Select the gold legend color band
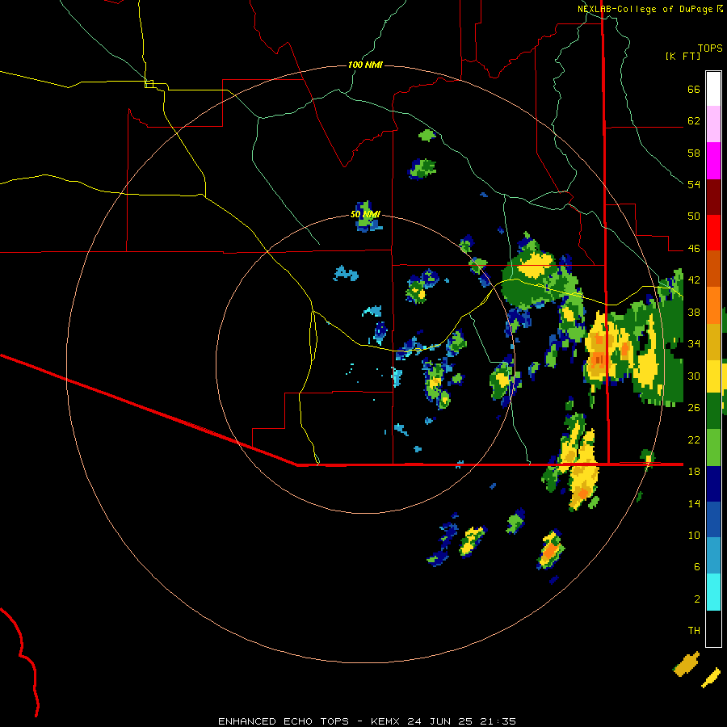This screenshot has height=727, width=727. pyautogui.click(x=713, y=342)
